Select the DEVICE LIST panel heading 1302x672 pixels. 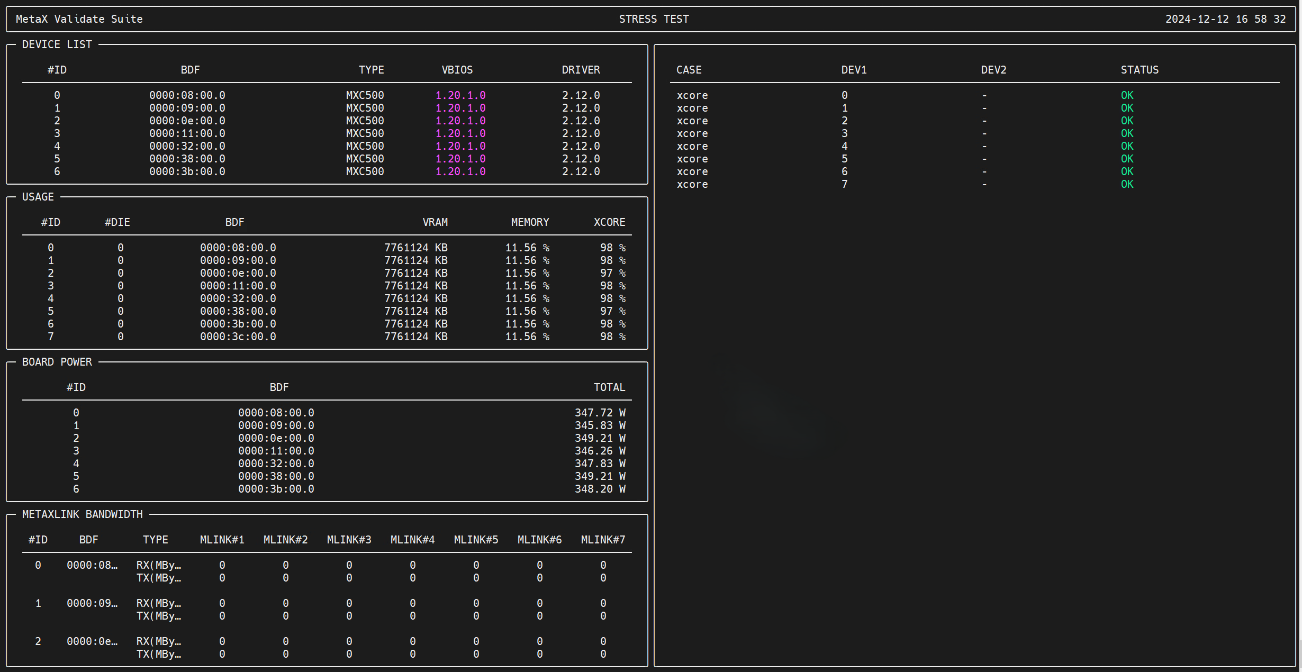click(x=57, y=44)
